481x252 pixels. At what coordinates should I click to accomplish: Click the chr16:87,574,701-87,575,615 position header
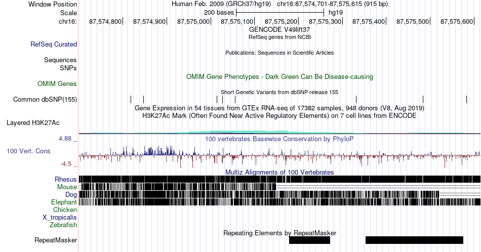pyautogui.click(x=332, y=4)
